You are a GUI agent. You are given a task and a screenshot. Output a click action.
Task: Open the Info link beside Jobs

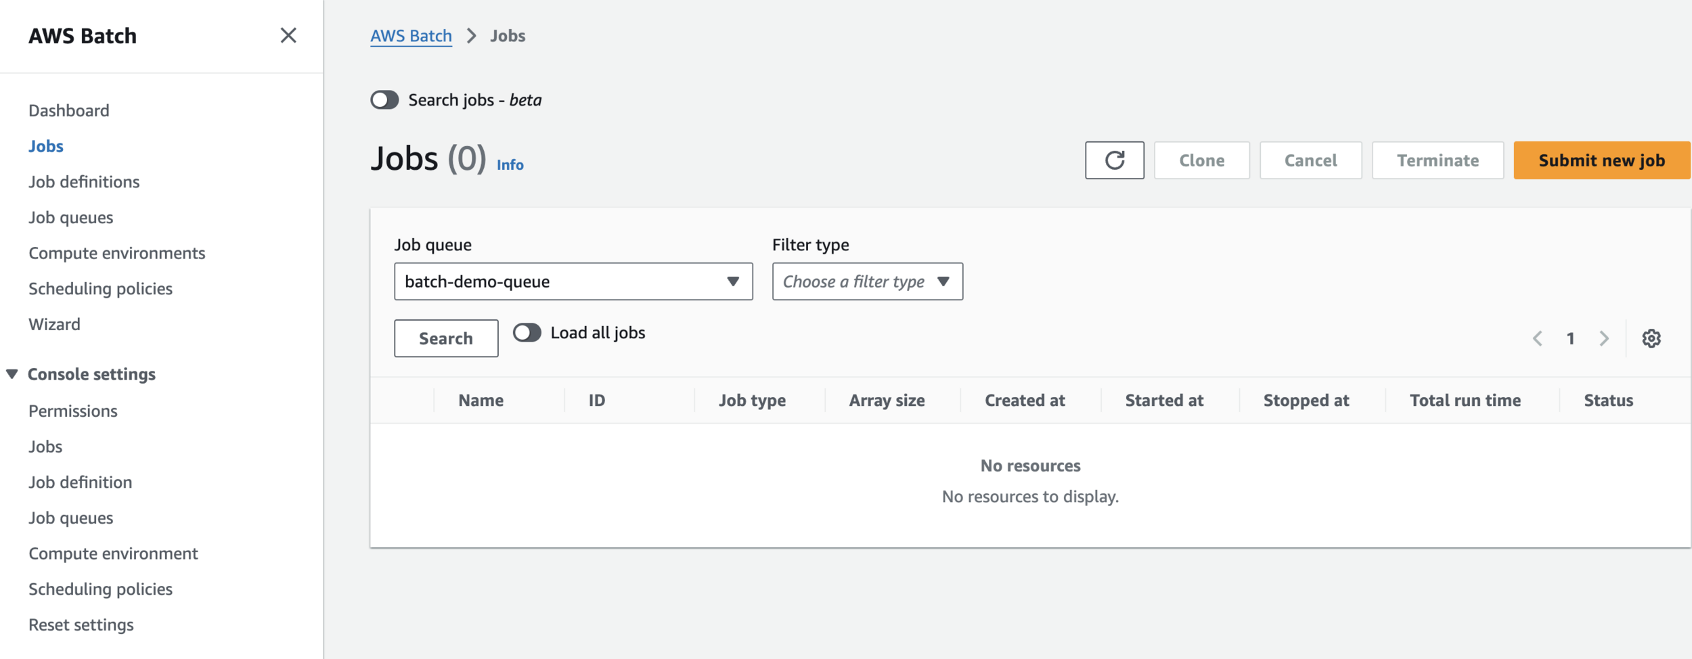point(510,165)
